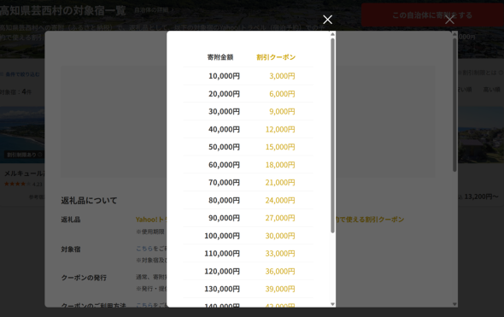Click the 割引クーポン column header
This screenshot has width=504, height=317.
pos(276,57)
